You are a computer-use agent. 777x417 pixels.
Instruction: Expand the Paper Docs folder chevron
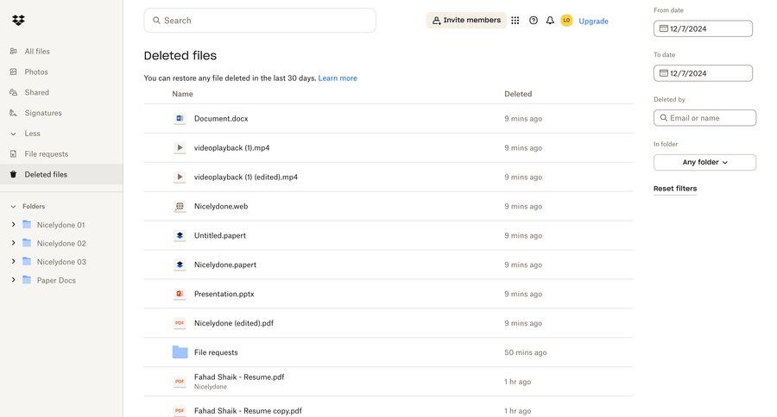coord(13,280)
